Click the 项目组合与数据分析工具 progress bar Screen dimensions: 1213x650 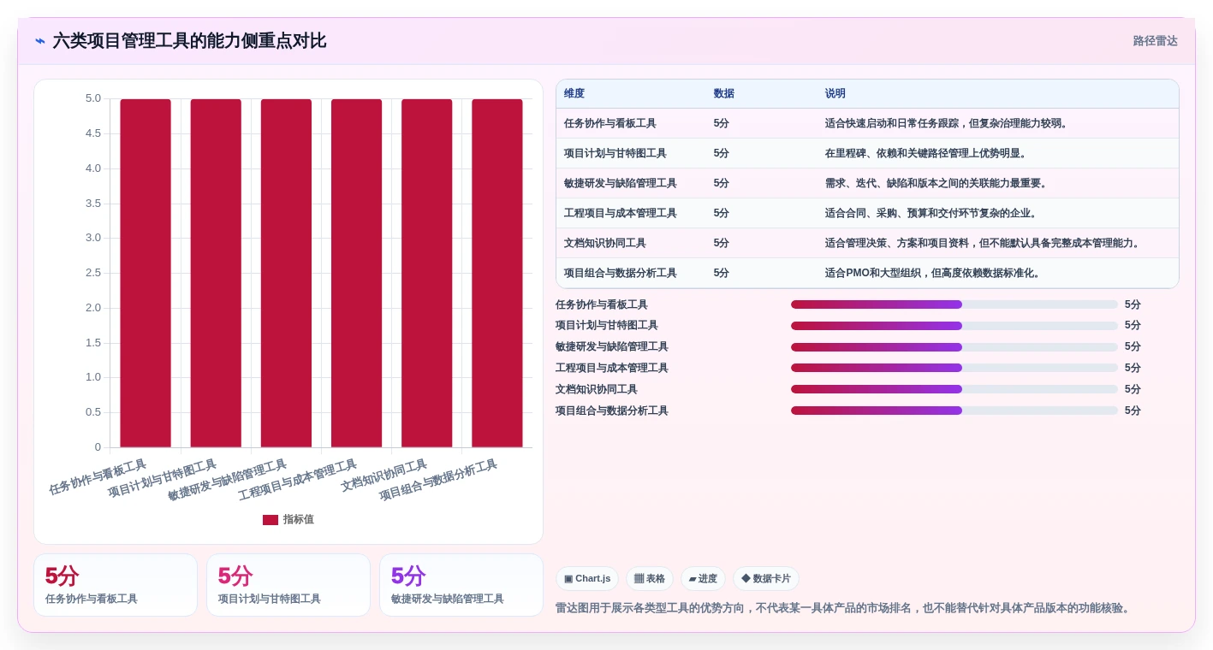(954, 411)
